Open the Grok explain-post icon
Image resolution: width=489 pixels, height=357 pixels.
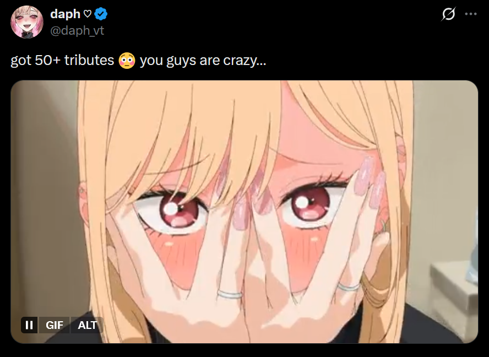coord(448,14)
